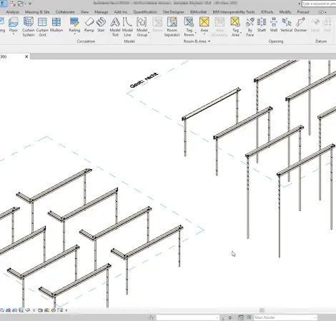
Task: Select the Ramp tool
Action: click(89, 25)
